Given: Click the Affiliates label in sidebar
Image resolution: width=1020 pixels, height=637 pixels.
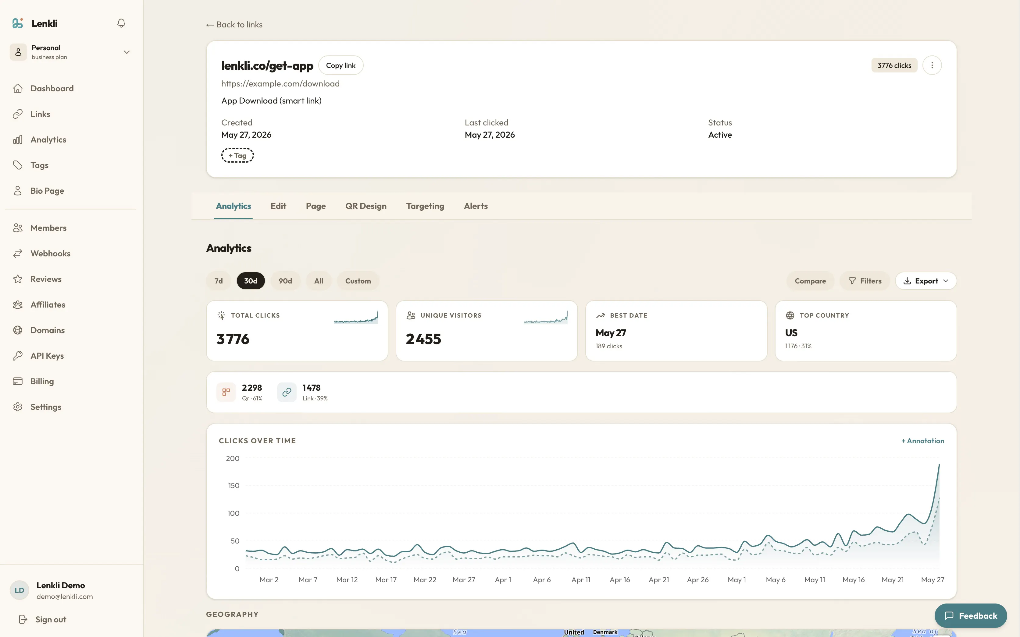Looking at the screenshot, I should 48,304.
